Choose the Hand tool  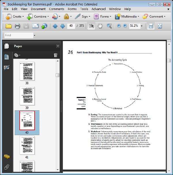[x=100, y=26]
